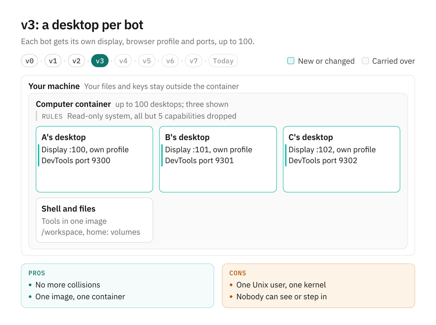Screen dimensions: 436x325
Task: Jump to the v4 version step
Action: (x=123, y=61)
